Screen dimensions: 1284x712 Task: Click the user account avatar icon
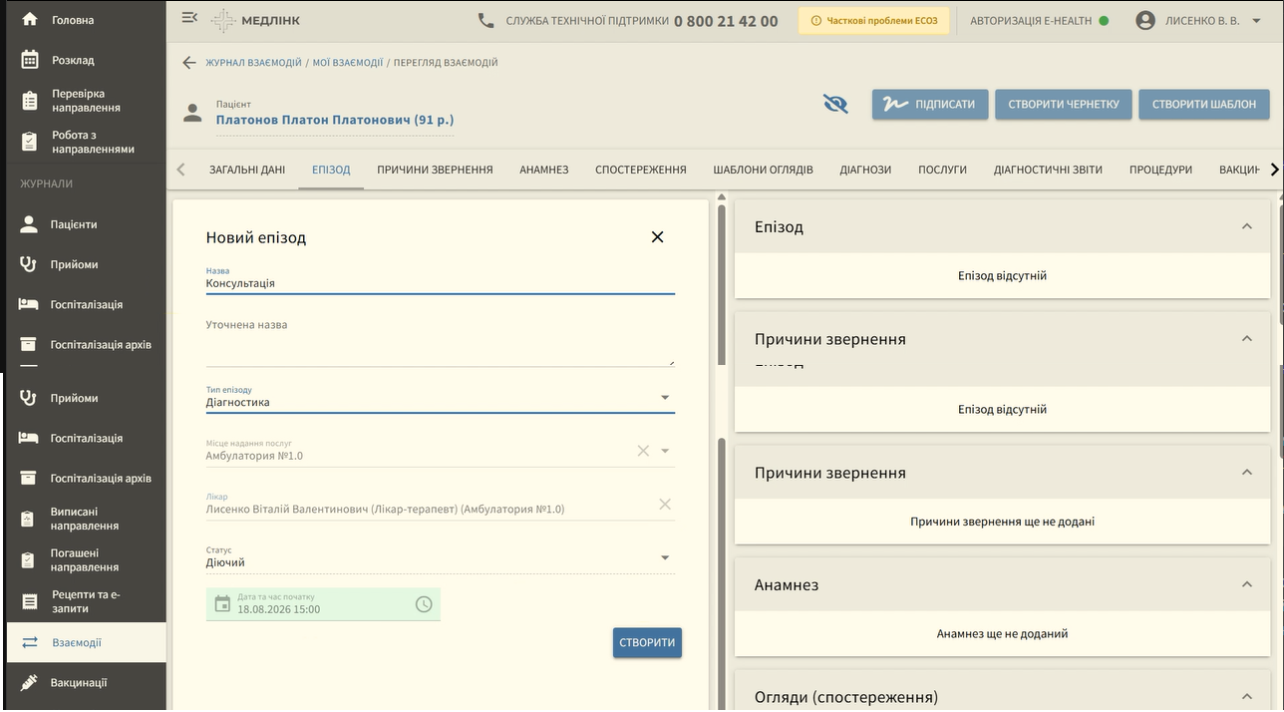[1145, 20]
